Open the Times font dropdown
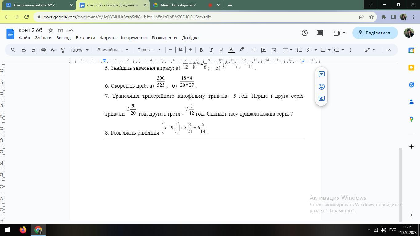Viewport: 420px width, 236px height. [149, 50]
